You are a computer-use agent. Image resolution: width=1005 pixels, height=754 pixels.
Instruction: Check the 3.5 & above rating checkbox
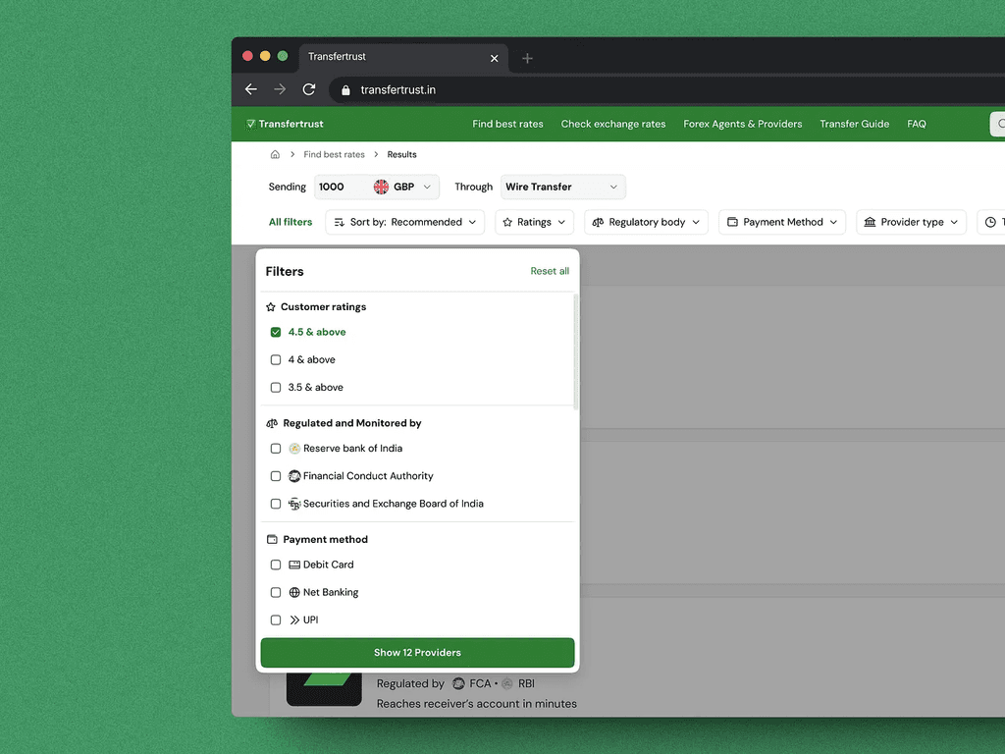point(276,387)
